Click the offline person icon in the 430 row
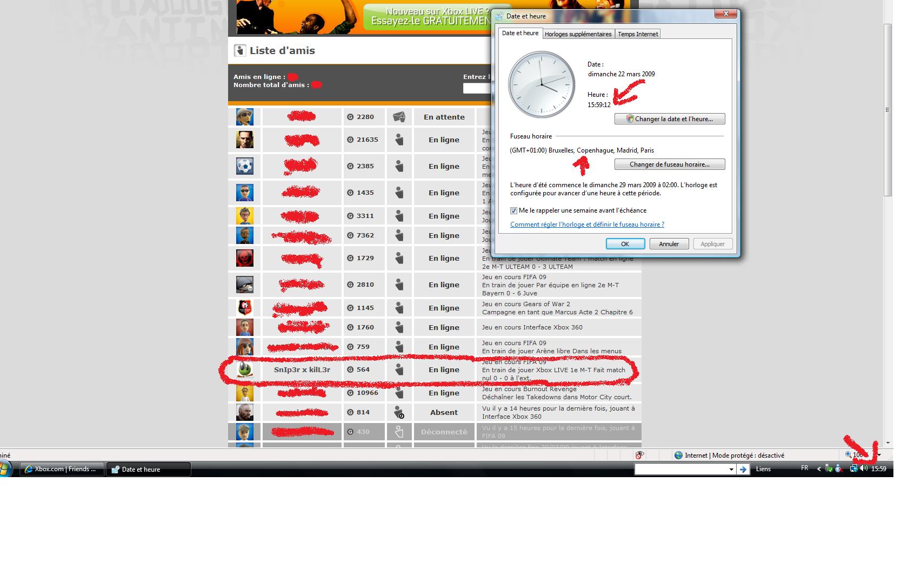908x568 pixels. (x=399, y=432)
